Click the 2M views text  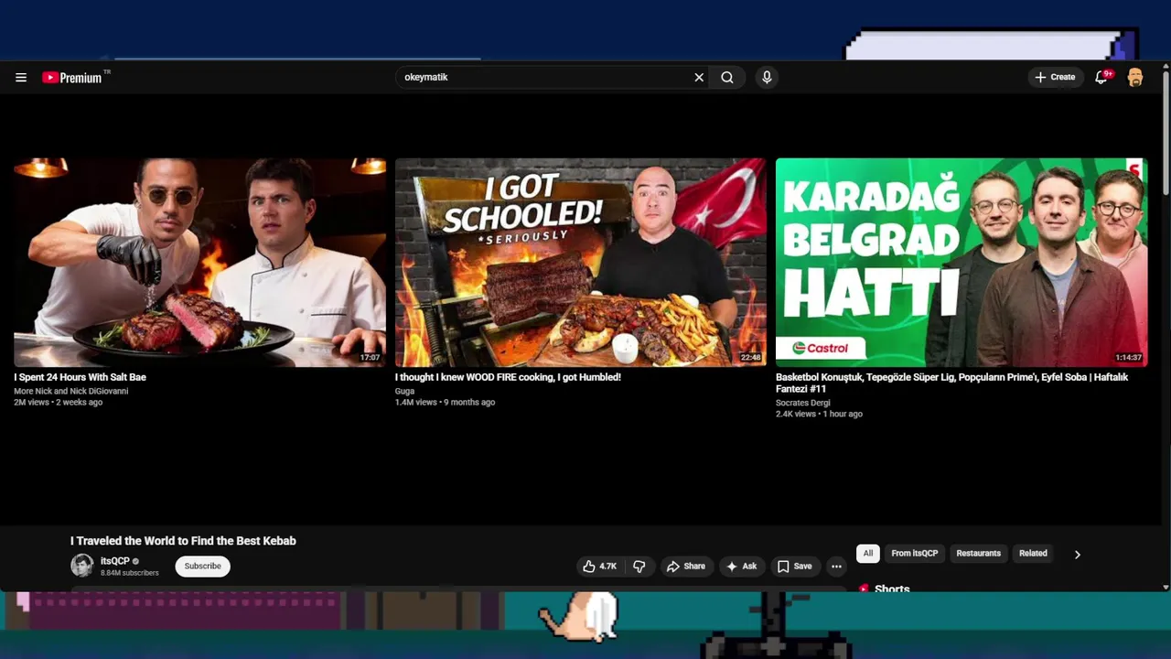coord(32,403)
